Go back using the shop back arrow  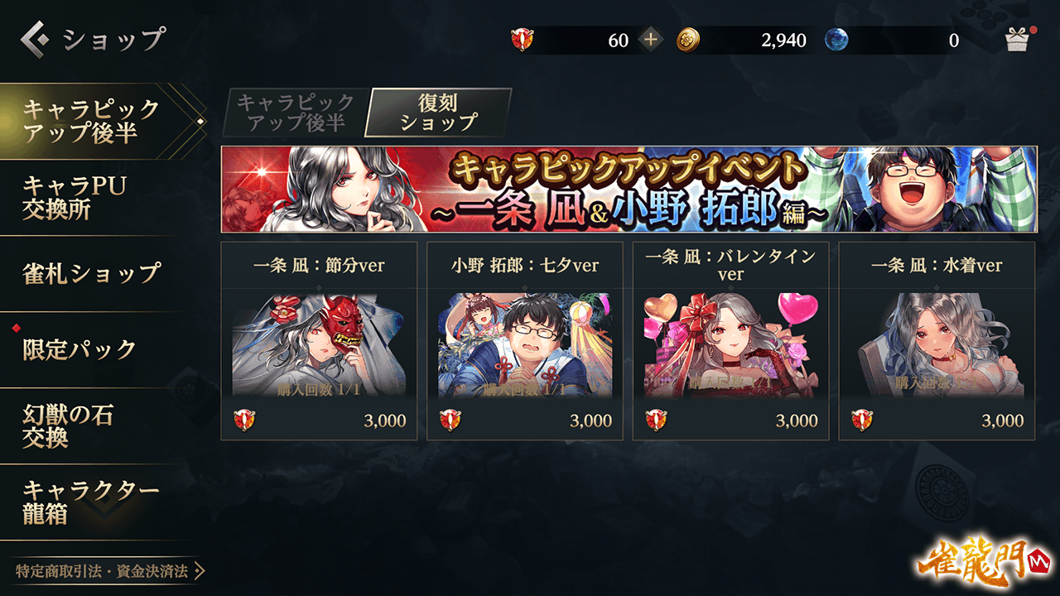click(x=36, y=38)
